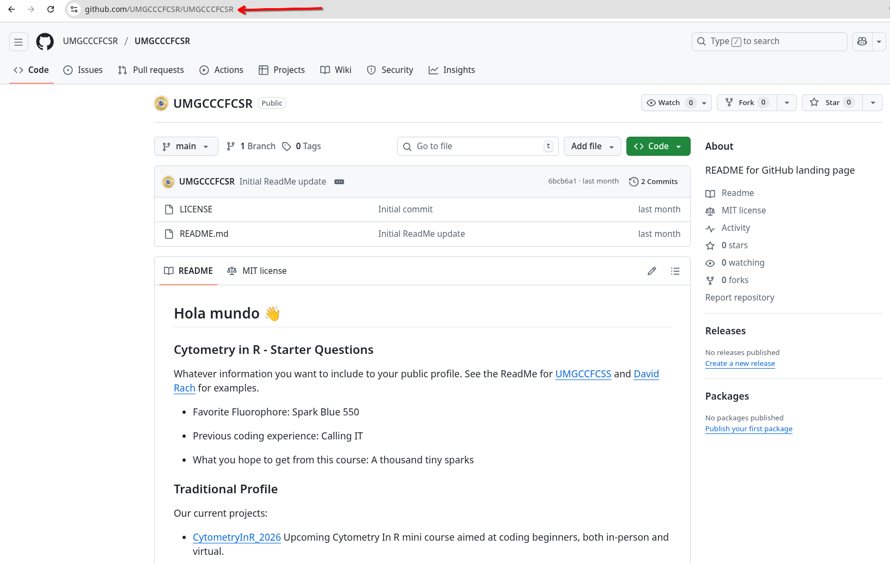Click the GitHub Octocat logo
Screen dimensions: 890x563
coord(45,41)
